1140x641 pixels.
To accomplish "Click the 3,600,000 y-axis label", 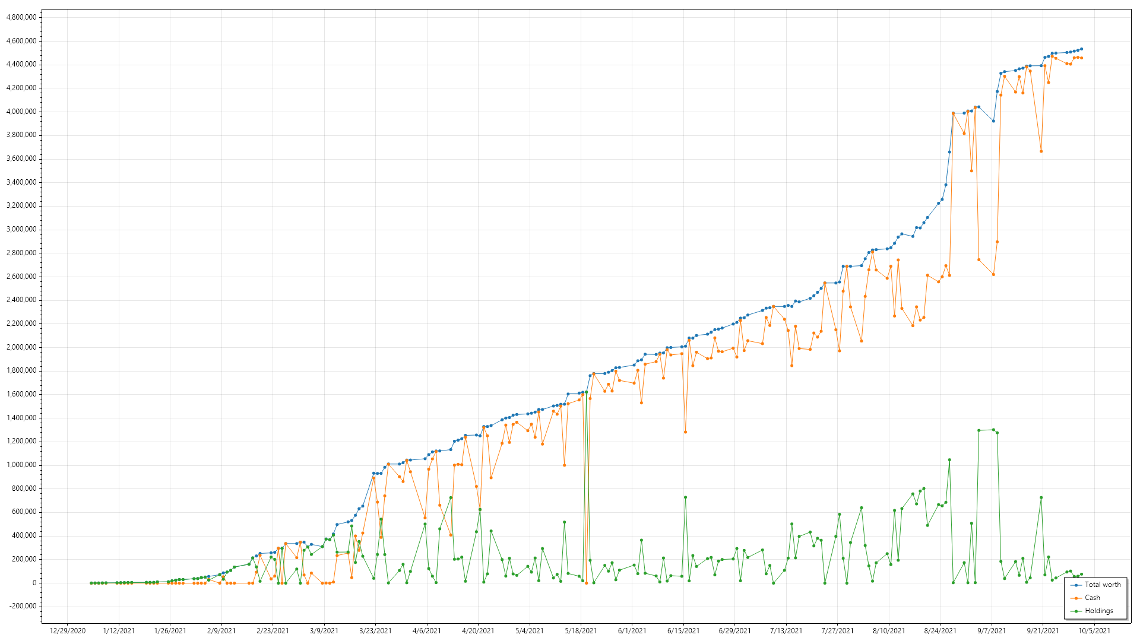I will 21,158.
